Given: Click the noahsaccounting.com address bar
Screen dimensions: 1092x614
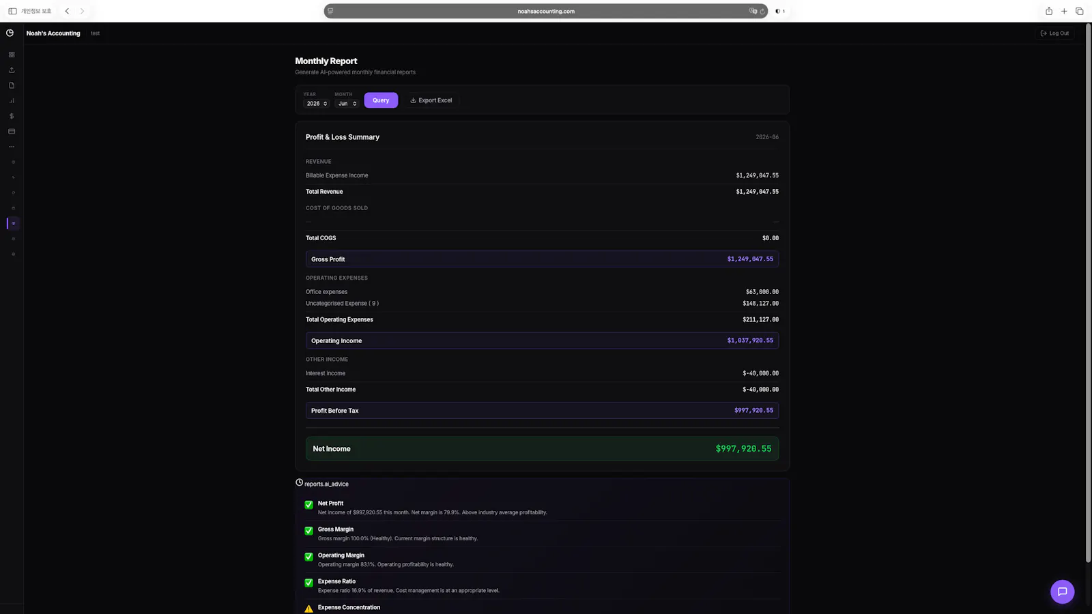Looking at the screenshot, I should (x=546, y=11).
